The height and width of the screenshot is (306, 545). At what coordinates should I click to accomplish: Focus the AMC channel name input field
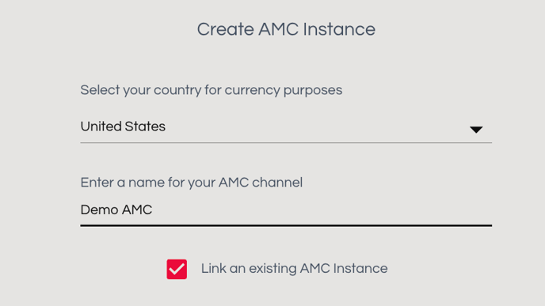tap(286, 210)
